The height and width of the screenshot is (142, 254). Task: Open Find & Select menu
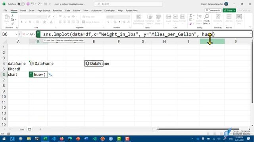(206, 19)
